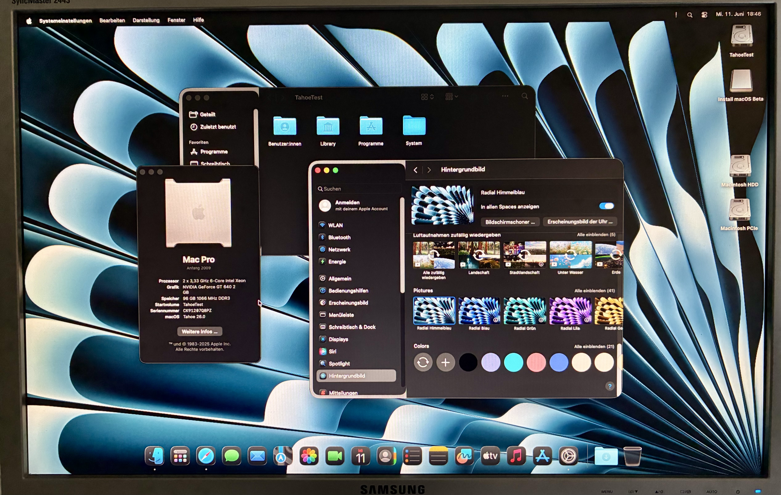
Task: Open Safari from the Dock
Action: [x=206, y=456]
